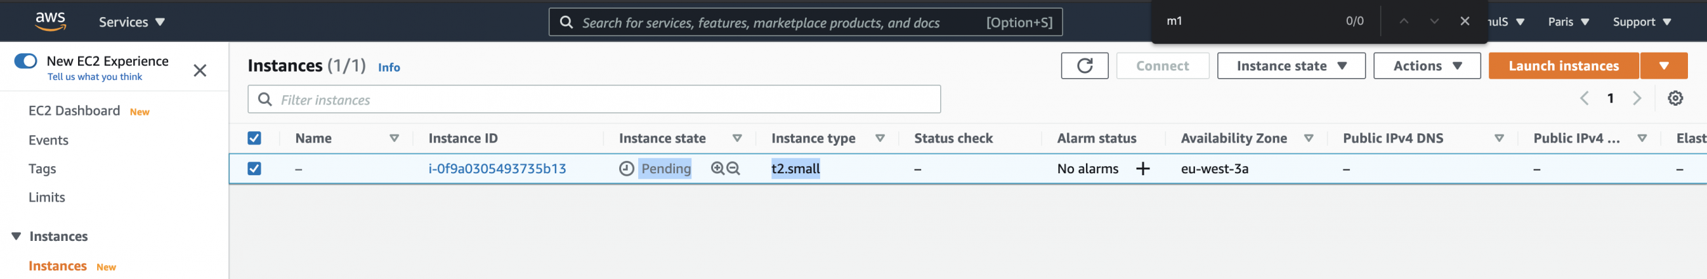
Task: Select the Instances New sidebar link
Action: point(58,266)
